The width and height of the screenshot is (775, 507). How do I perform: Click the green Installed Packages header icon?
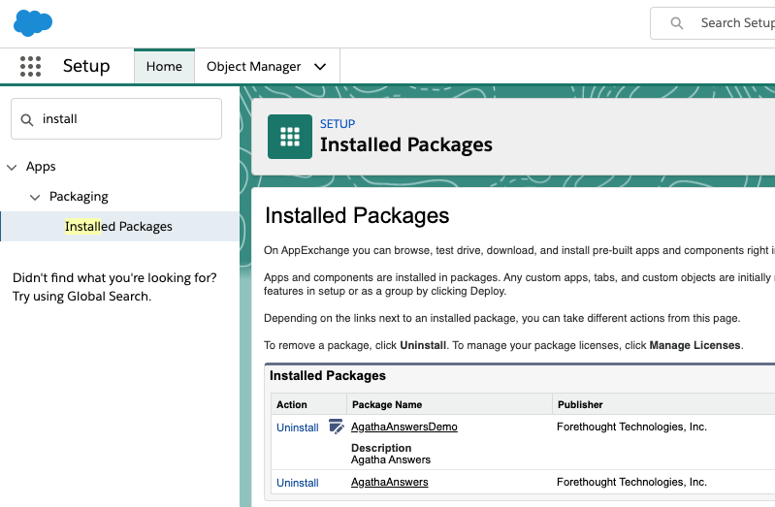click(x=290, y=137)
